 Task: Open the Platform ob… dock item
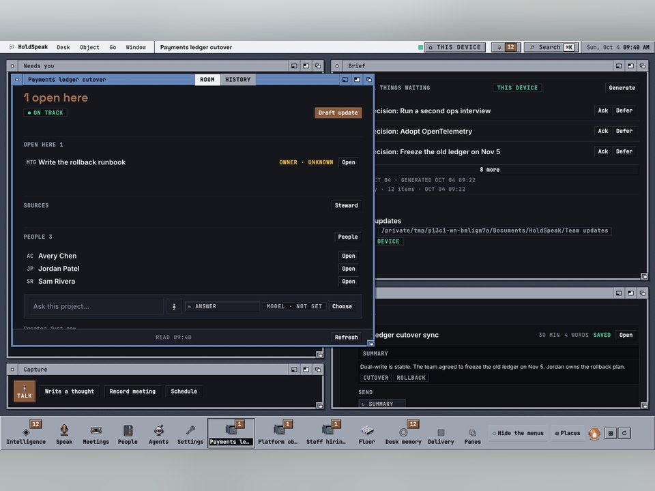pos(278,434)
